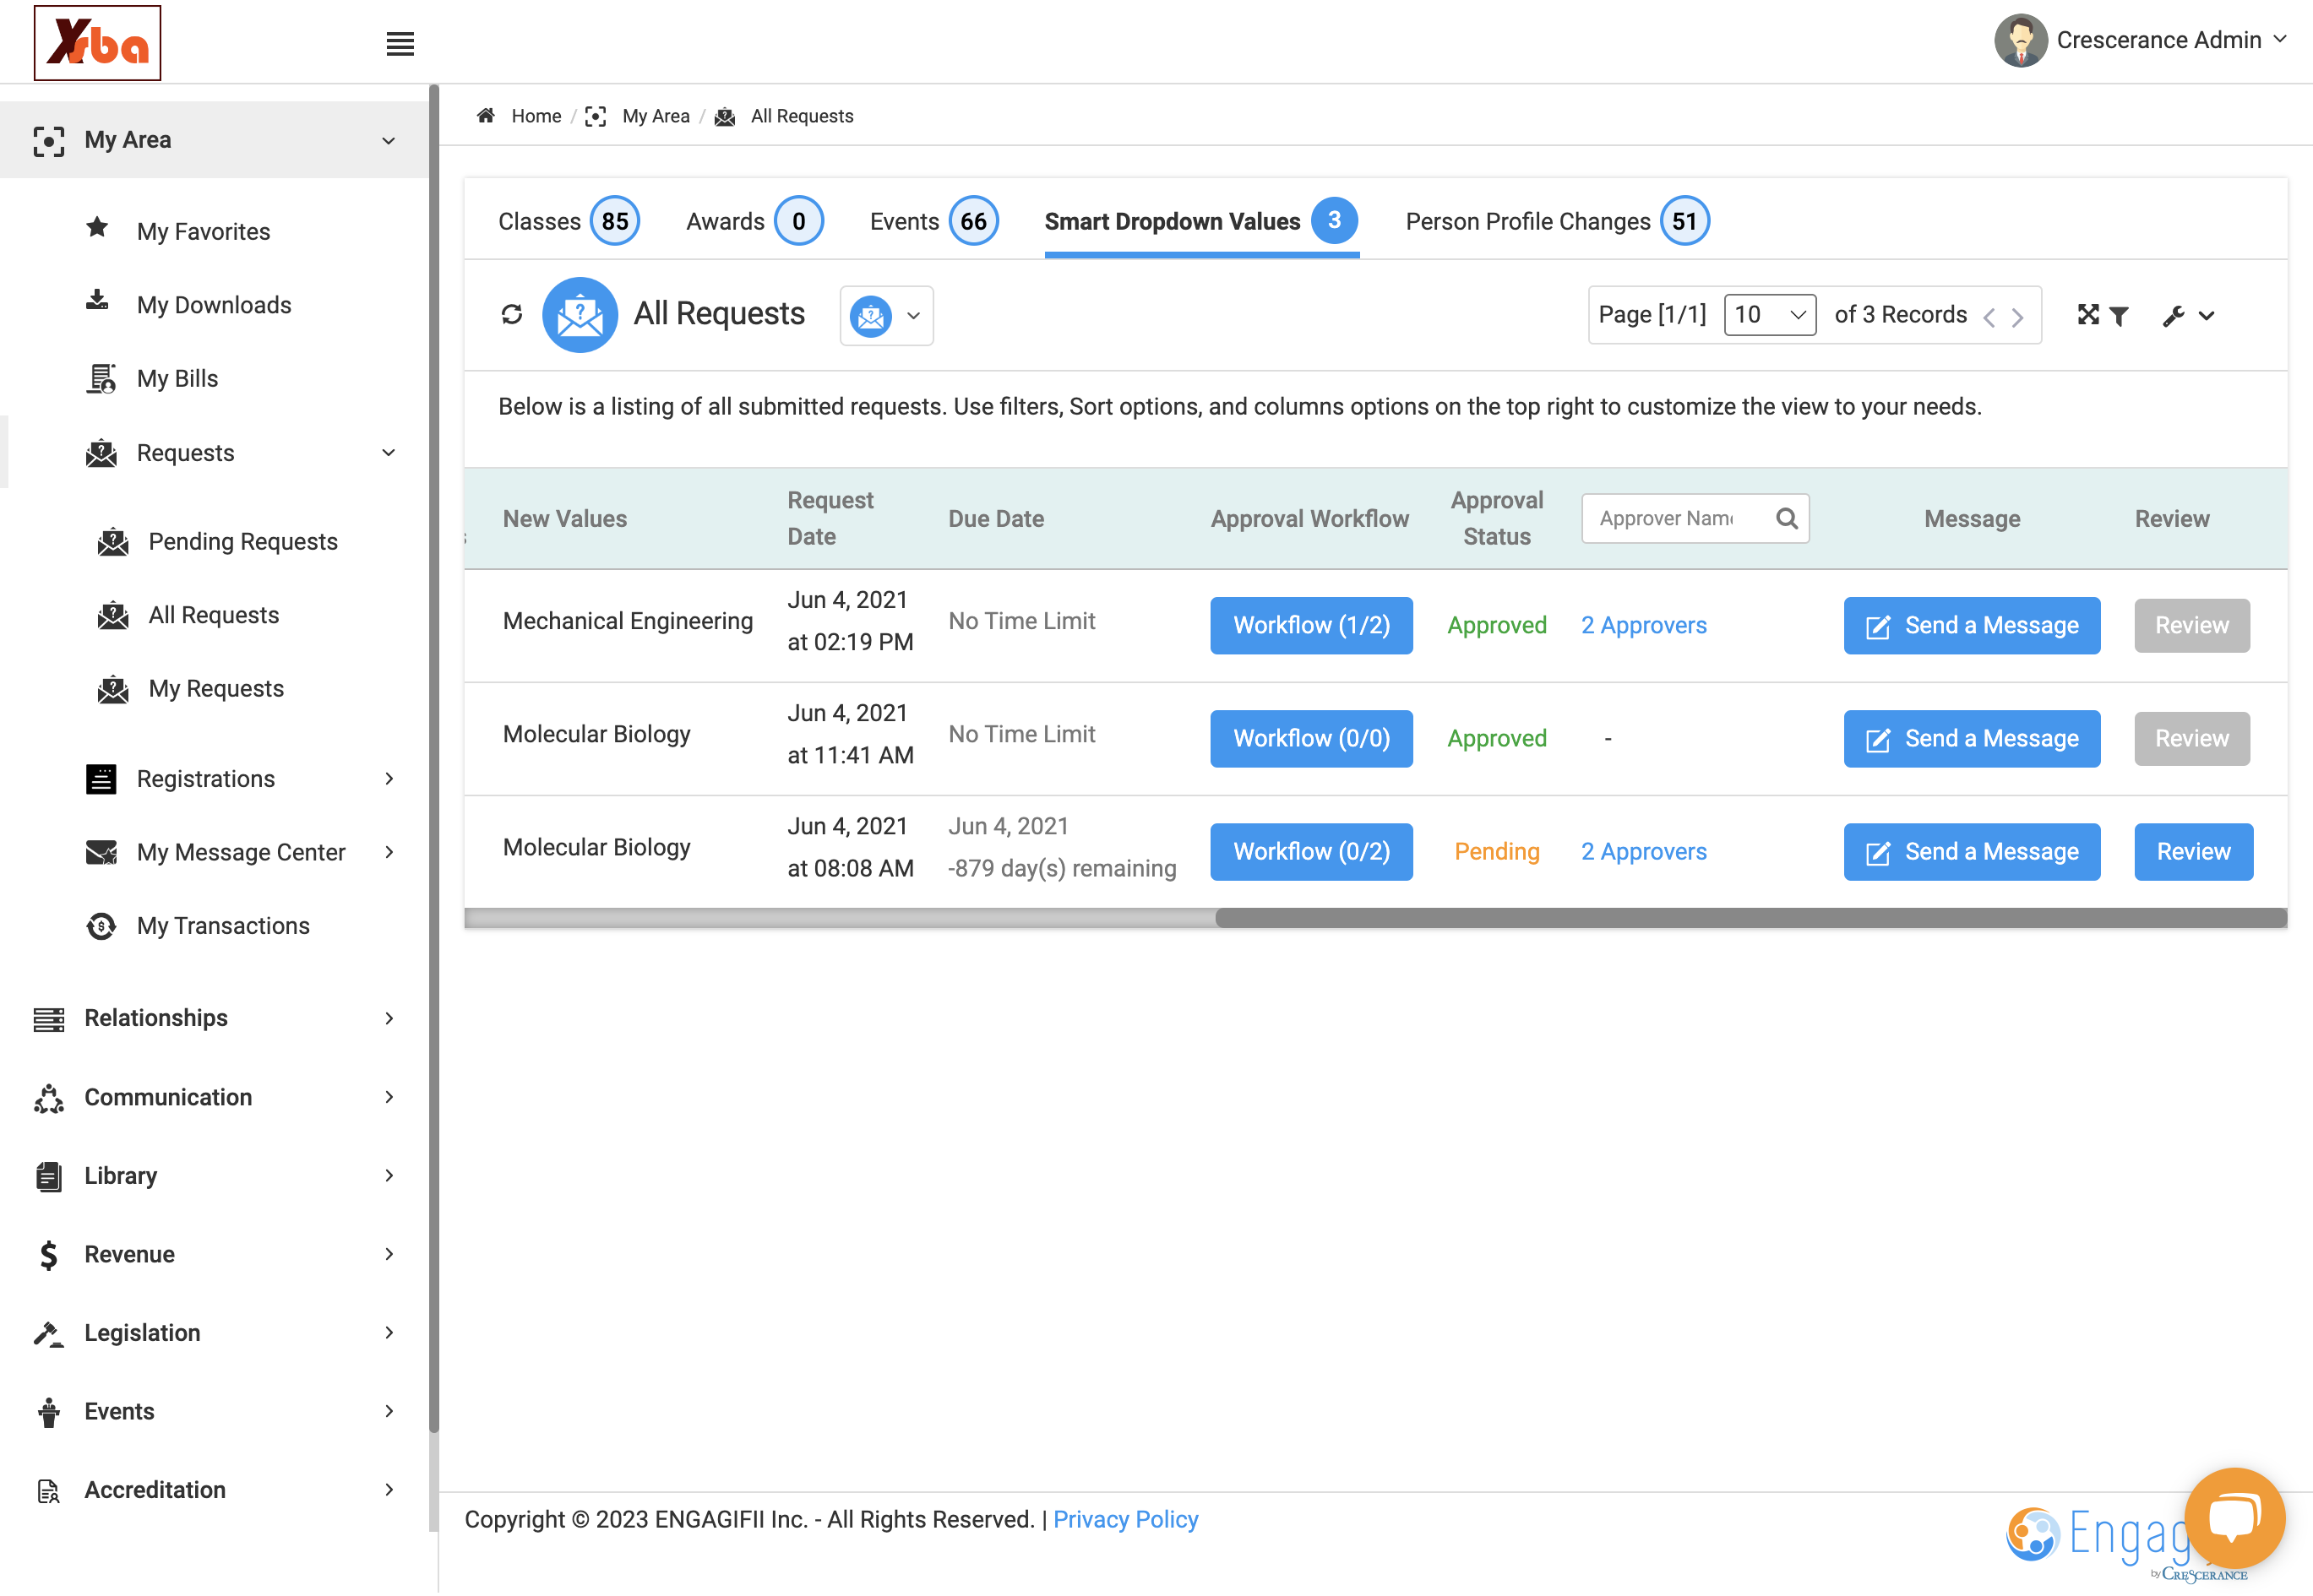
Task: Expand the request type envelope dropdown
Action: pos(886,316)
